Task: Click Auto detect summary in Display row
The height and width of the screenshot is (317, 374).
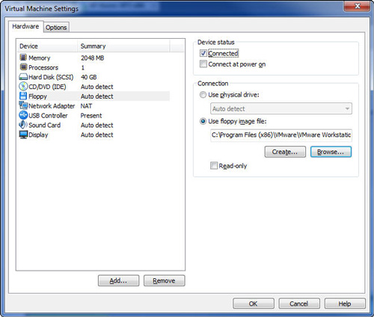Action: pyautogui.click(x=97, y=135)
